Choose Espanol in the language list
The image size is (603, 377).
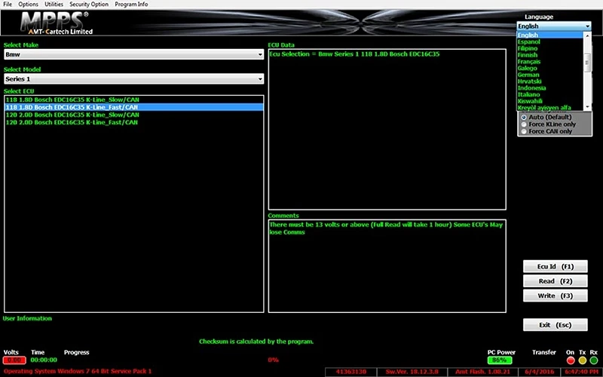[x=550, y=41]
